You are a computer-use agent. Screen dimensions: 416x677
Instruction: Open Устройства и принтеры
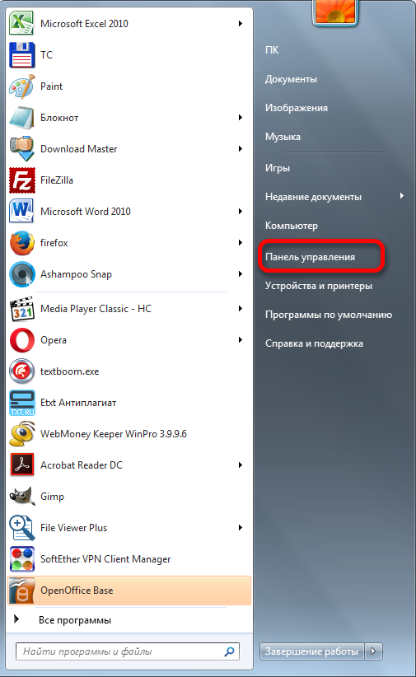[319, 286]
